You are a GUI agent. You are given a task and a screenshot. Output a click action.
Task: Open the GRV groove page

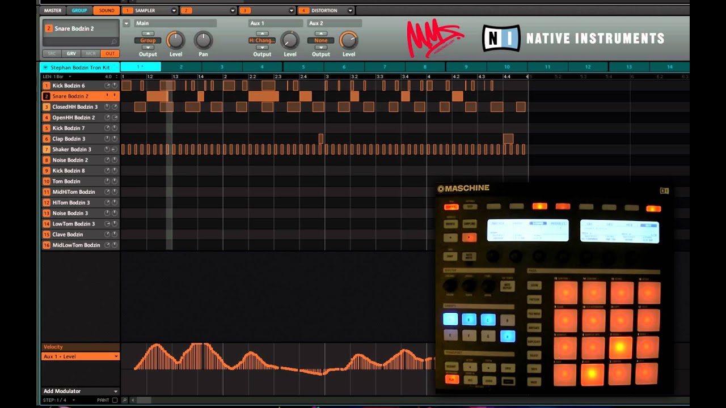[x=71, y=53]
